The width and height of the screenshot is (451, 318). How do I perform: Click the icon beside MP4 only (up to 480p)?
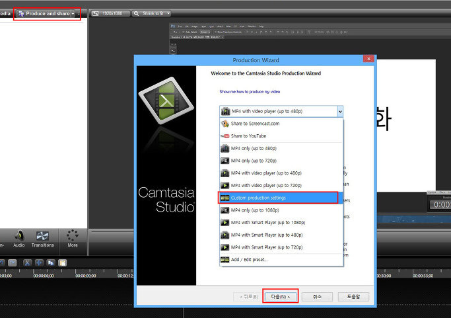[x=225, y=148]
